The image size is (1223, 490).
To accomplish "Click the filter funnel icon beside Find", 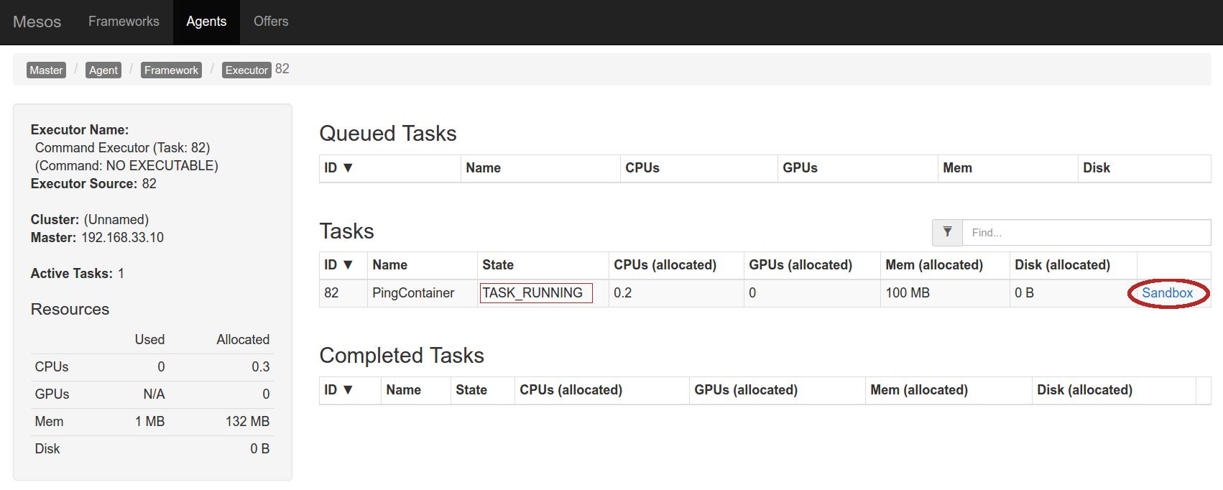I will coord(947,232).
